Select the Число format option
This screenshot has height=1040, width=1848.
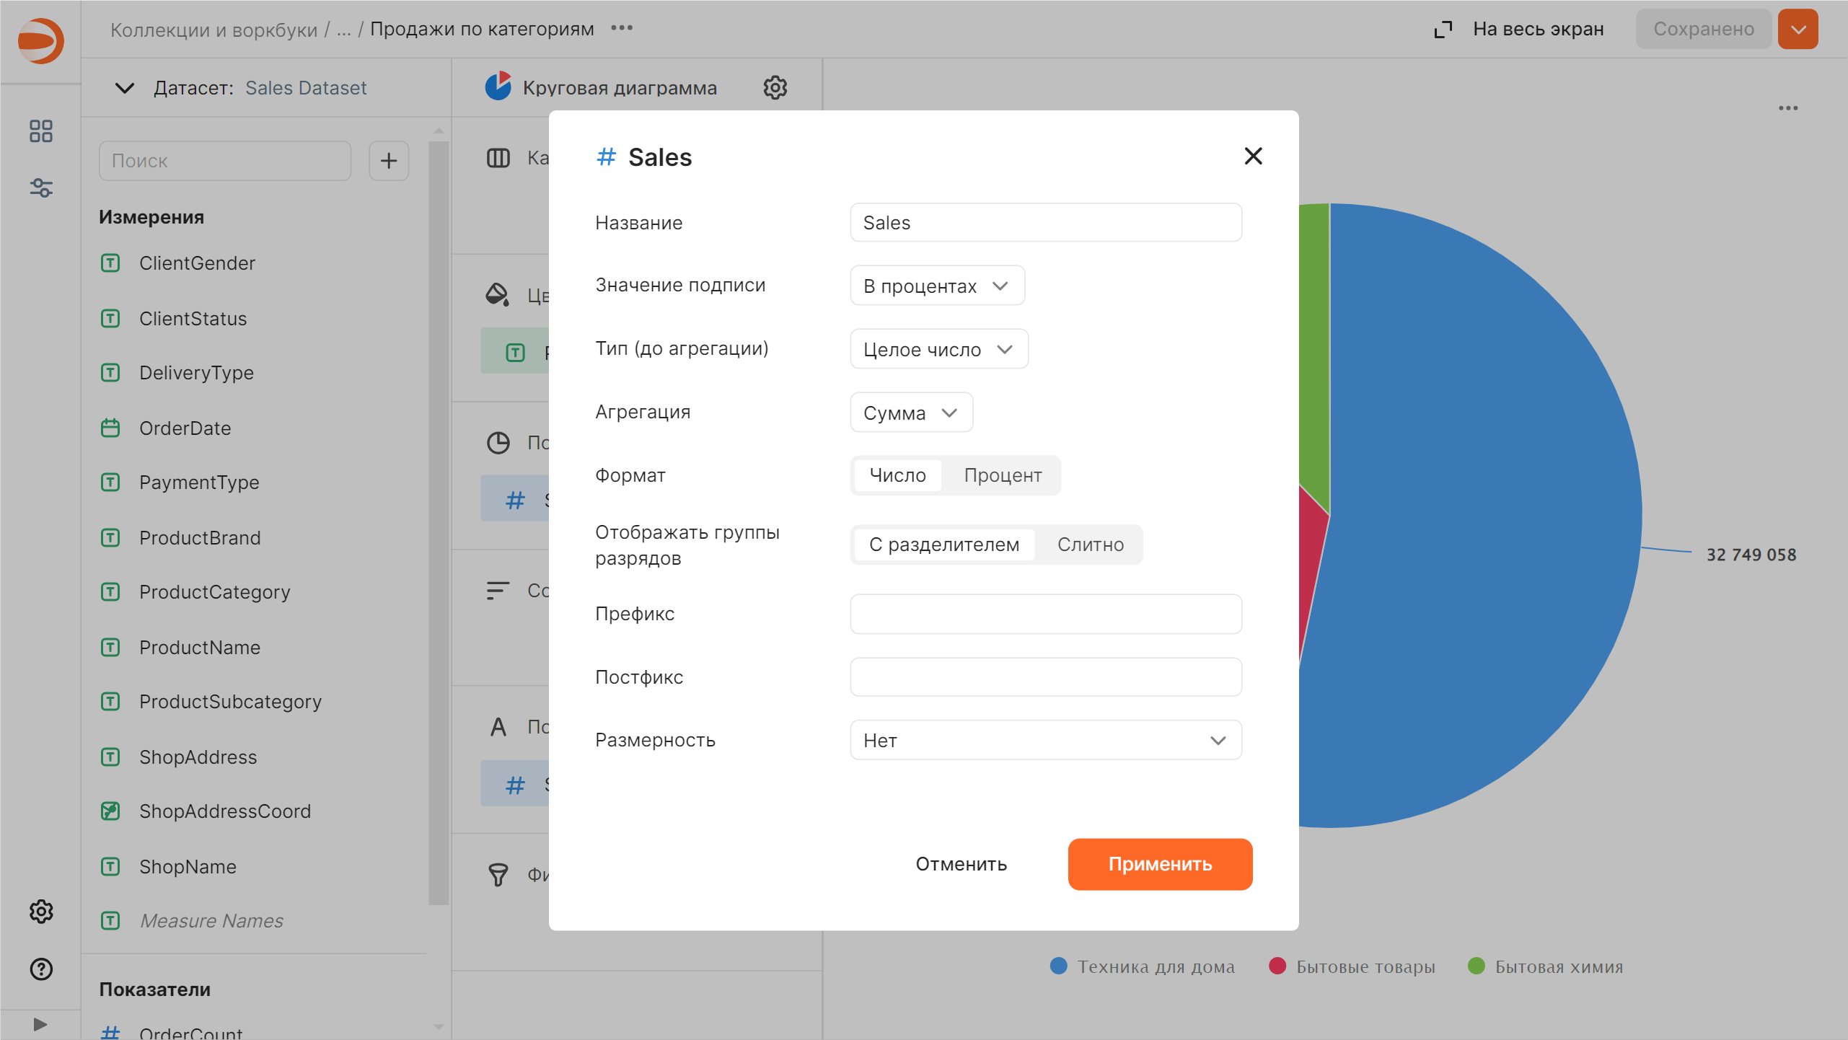coord(897,475)
